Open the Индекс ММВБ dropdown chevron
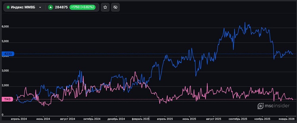The height and width of the screenshot is (123, 297). 40,7
